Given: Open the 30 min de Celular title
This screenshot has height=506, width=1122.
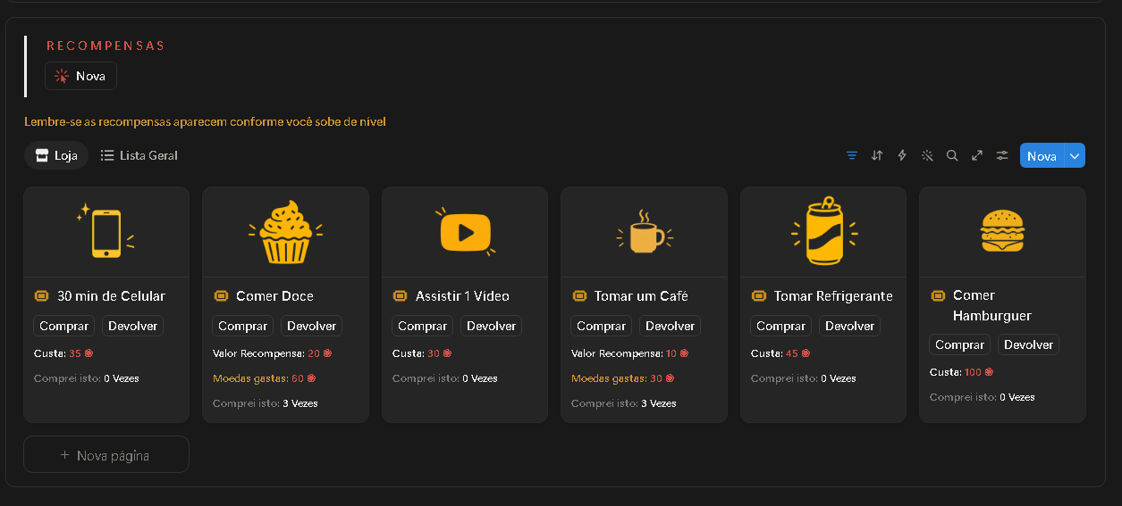Looking at the screenshot, I should pos(111,296).
